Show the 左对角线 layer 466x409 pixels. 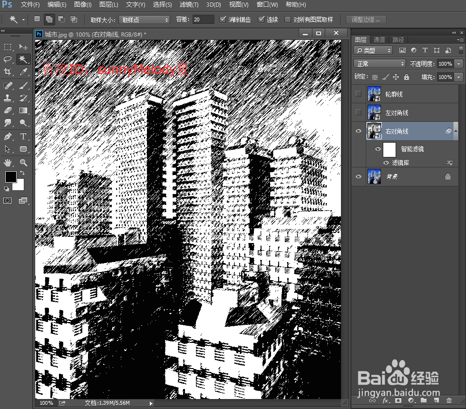pos(359,112)
